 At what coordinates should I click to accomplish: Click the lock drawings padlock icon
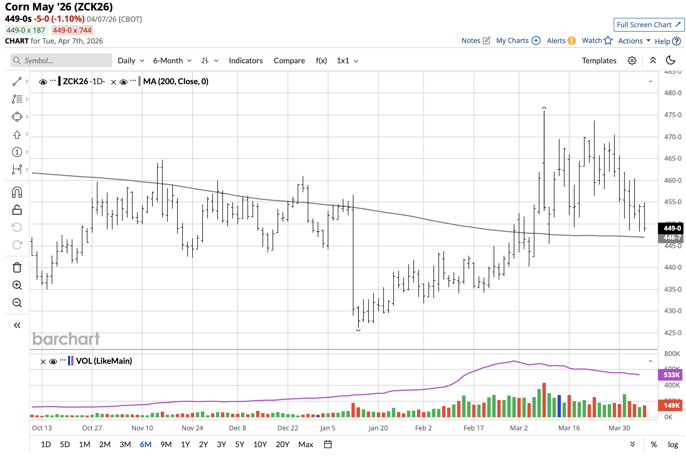[17, 210]
